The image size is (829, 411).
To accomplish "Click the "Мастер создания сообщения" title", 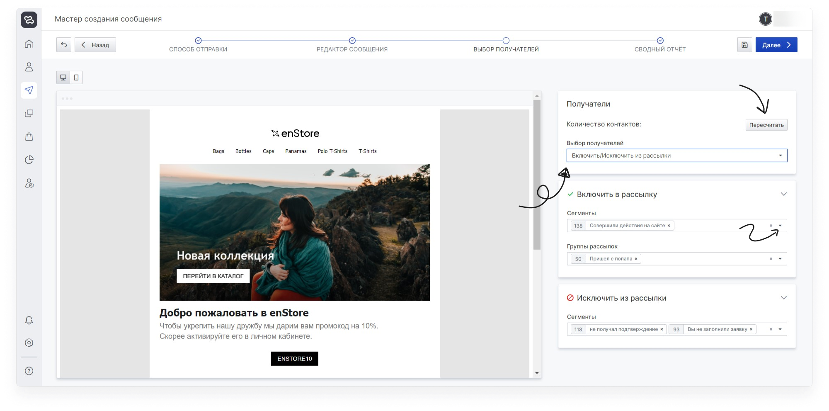I will pos(108,19).
